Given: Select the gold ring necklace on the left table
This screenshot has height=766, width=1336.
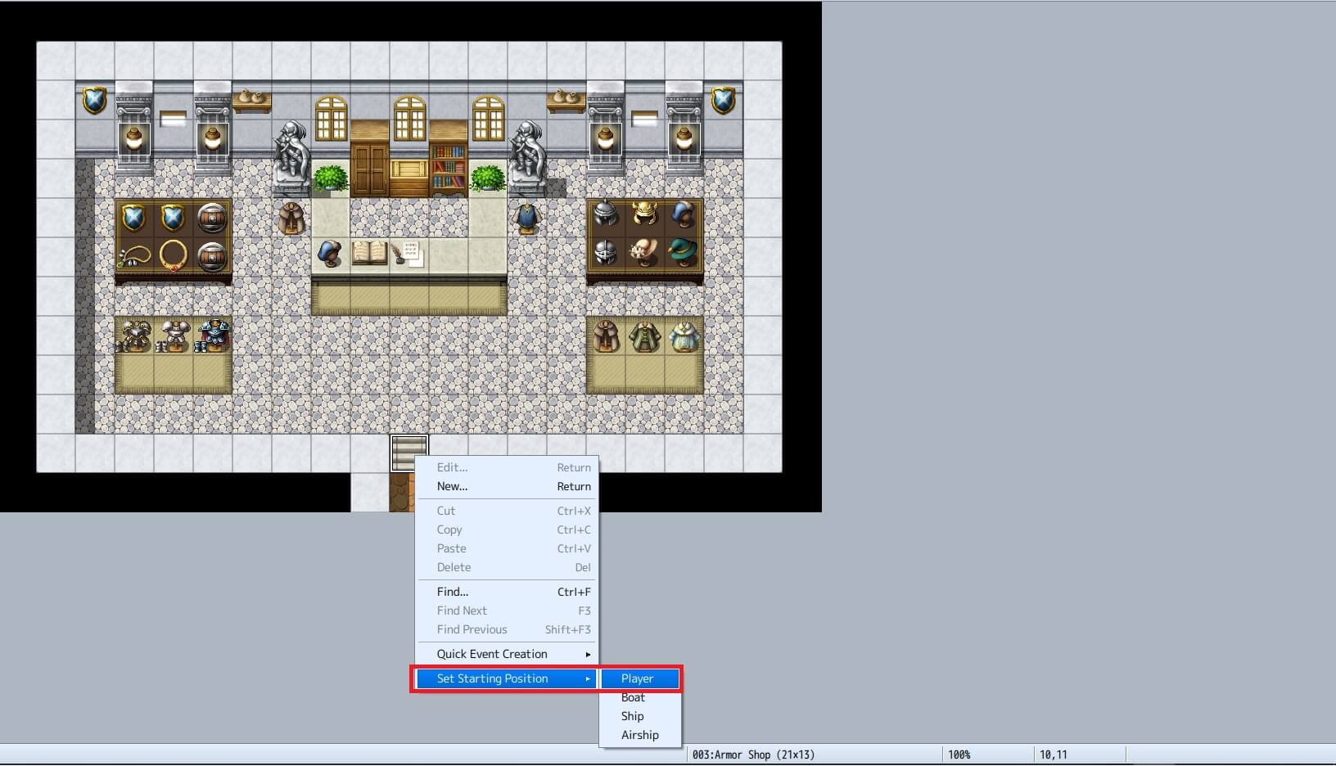Looking at the screenshot, I should pyautogui.click(x=173, y=255).
